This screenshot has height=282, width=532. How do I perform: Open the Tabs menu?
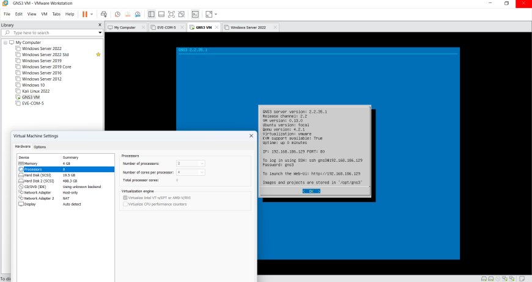56,14
